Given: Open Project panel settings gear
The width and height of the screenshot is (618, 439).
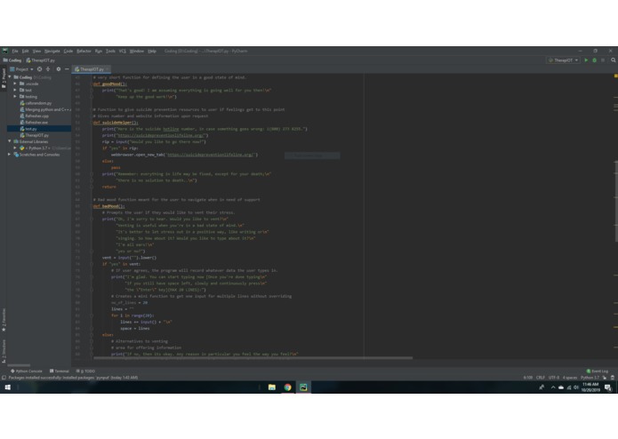Looking at the screenshot, I should (59, 69).
